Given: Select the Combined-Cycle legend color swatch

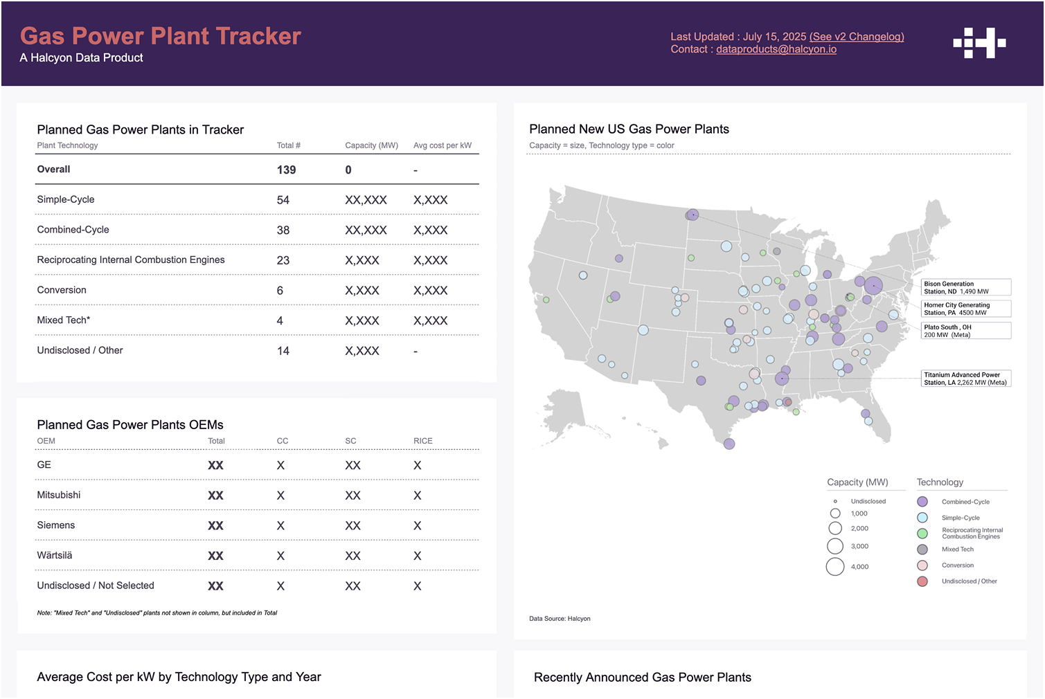Looking at the screenshot, I should click(922, 502).
